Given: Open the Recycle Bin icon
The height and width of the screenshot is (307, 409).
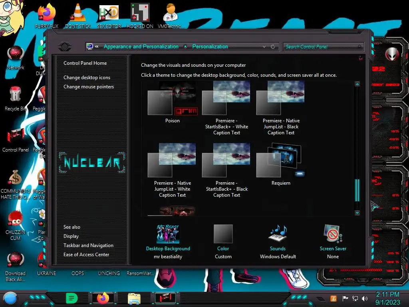Looking at the screenshot, I should point(16,99).
